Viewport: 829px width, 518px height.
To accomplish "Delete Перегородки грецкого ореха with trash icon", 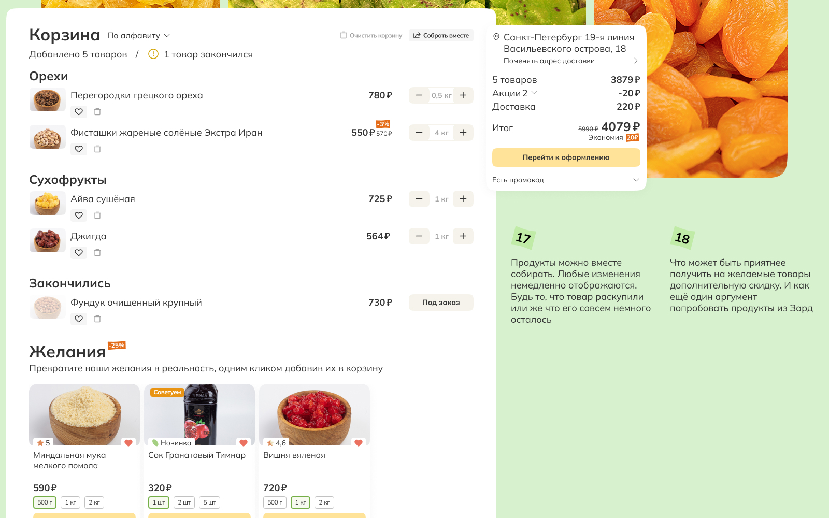I will tap(97, 112).
